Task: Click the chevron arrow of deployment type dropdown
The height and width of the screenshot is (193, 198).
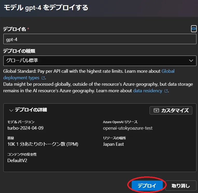Action: pyautogui.click(x=191, y=61)
